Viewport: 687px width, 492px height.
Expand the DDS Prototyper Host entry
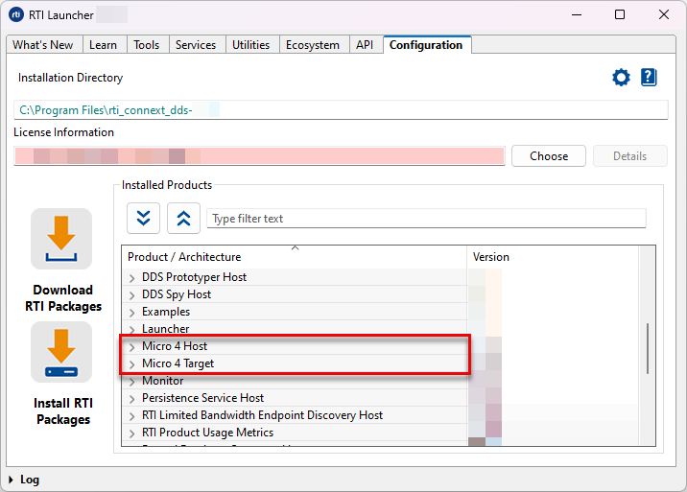[x=132, y=277]
